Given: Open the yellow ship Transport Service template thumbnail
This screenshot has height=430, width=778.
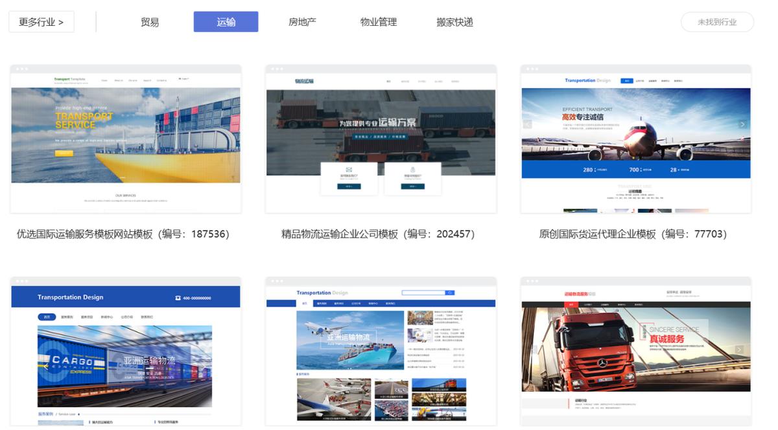Looking at the screenshot, I should (126, 139).
